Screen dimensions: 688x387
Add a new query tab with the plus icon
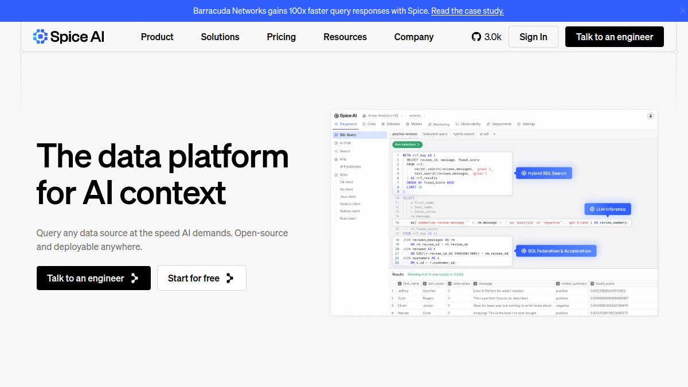[495, 134]
